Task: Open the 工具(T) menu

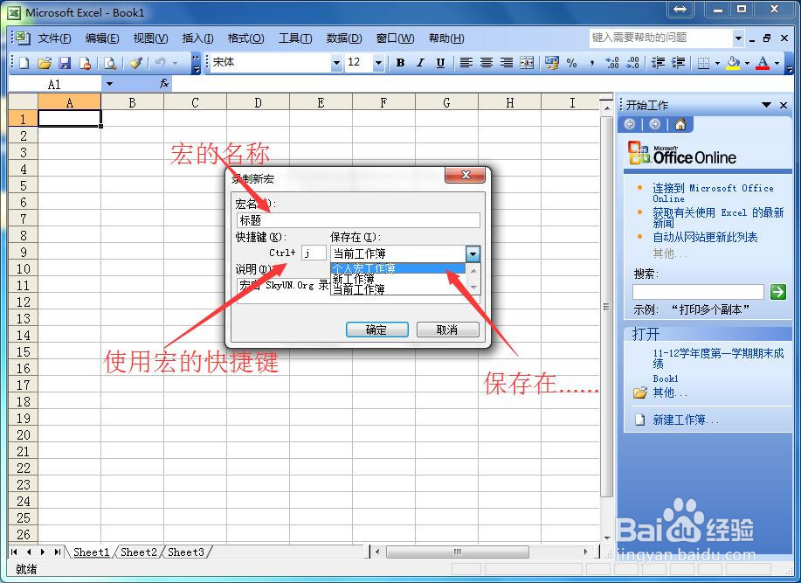Action: [x=295, y=38]
